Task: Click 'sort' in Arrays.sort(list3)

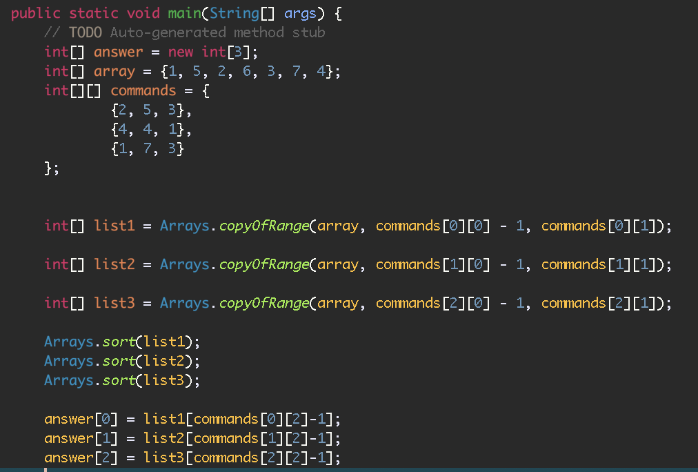Action: pyautogui.click(x=119, y=381)
